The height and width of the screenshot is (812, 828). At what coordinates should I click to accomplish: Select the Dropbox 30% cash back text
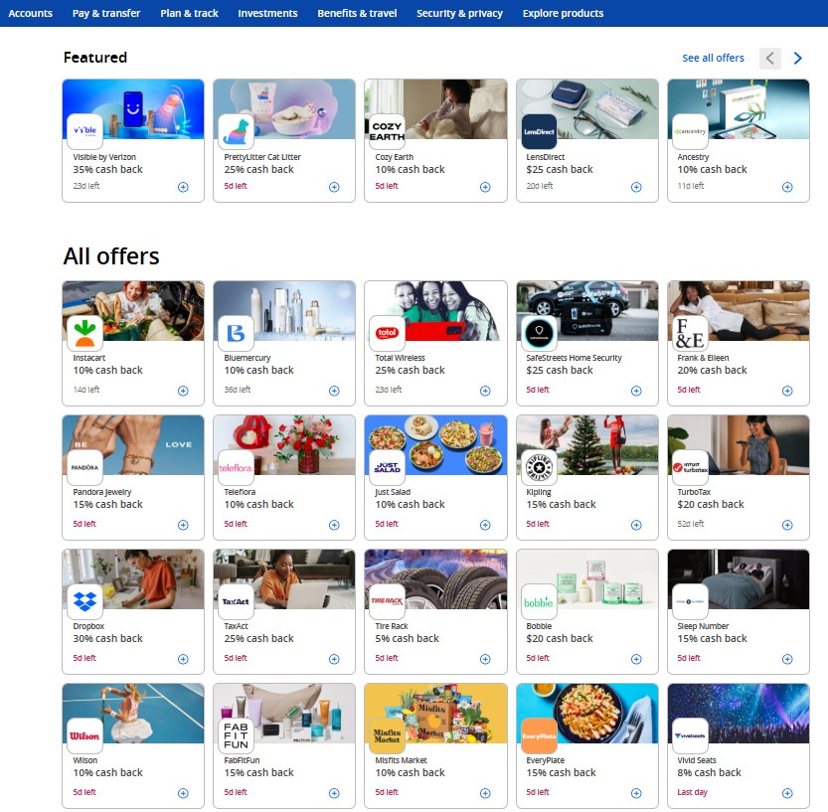pyautogui.click(x=107, y=639)
